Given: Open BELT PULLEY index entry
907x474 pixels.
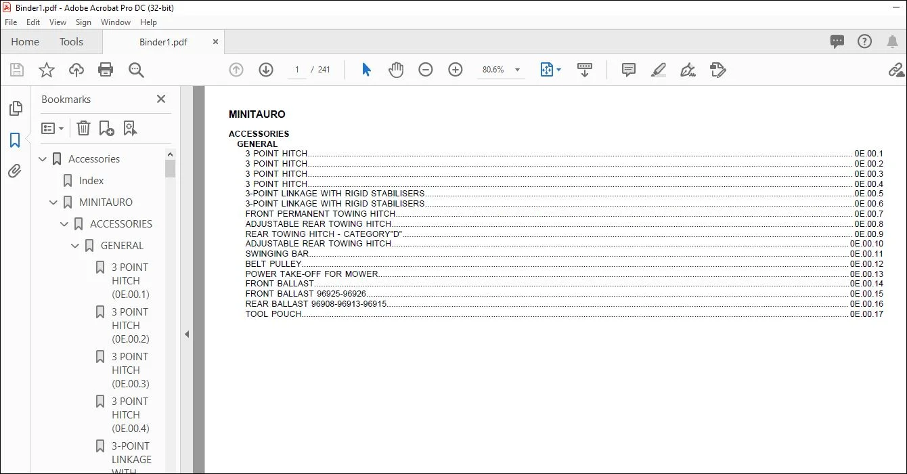Looking at the screenshot, I should click(273, 264).
